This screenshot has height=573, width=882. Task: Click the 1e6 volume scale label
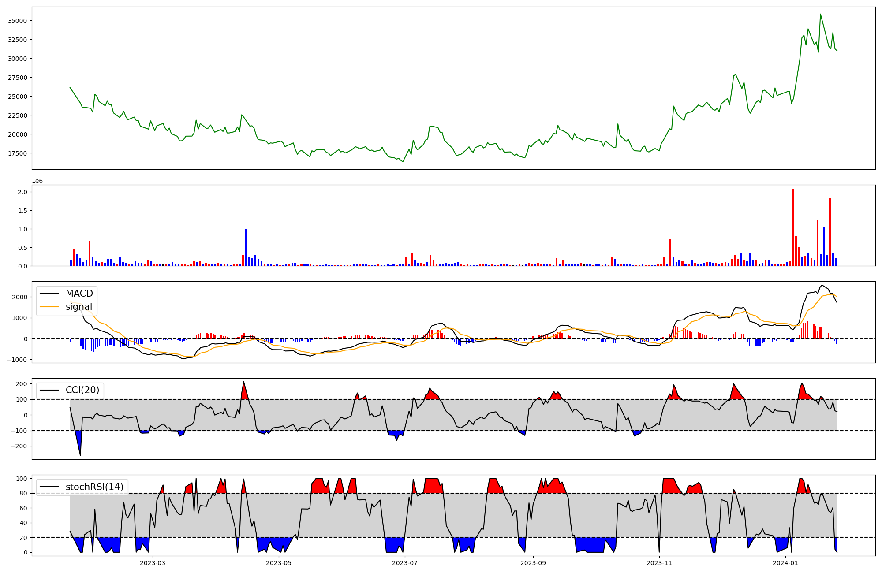click(37, 181)
